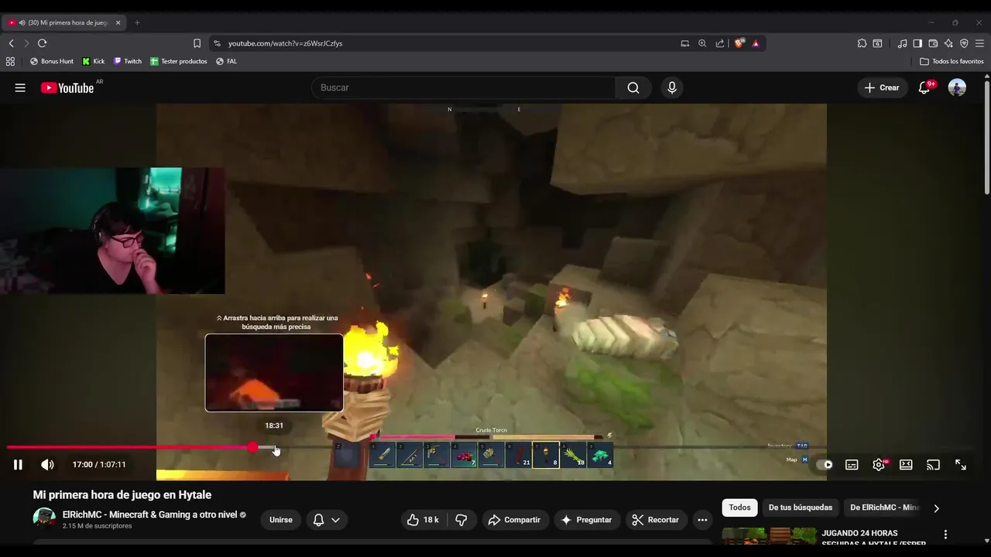991x557 pixels.
Task: Show more filter chips arrow
Action: click(x=936, y=508)
